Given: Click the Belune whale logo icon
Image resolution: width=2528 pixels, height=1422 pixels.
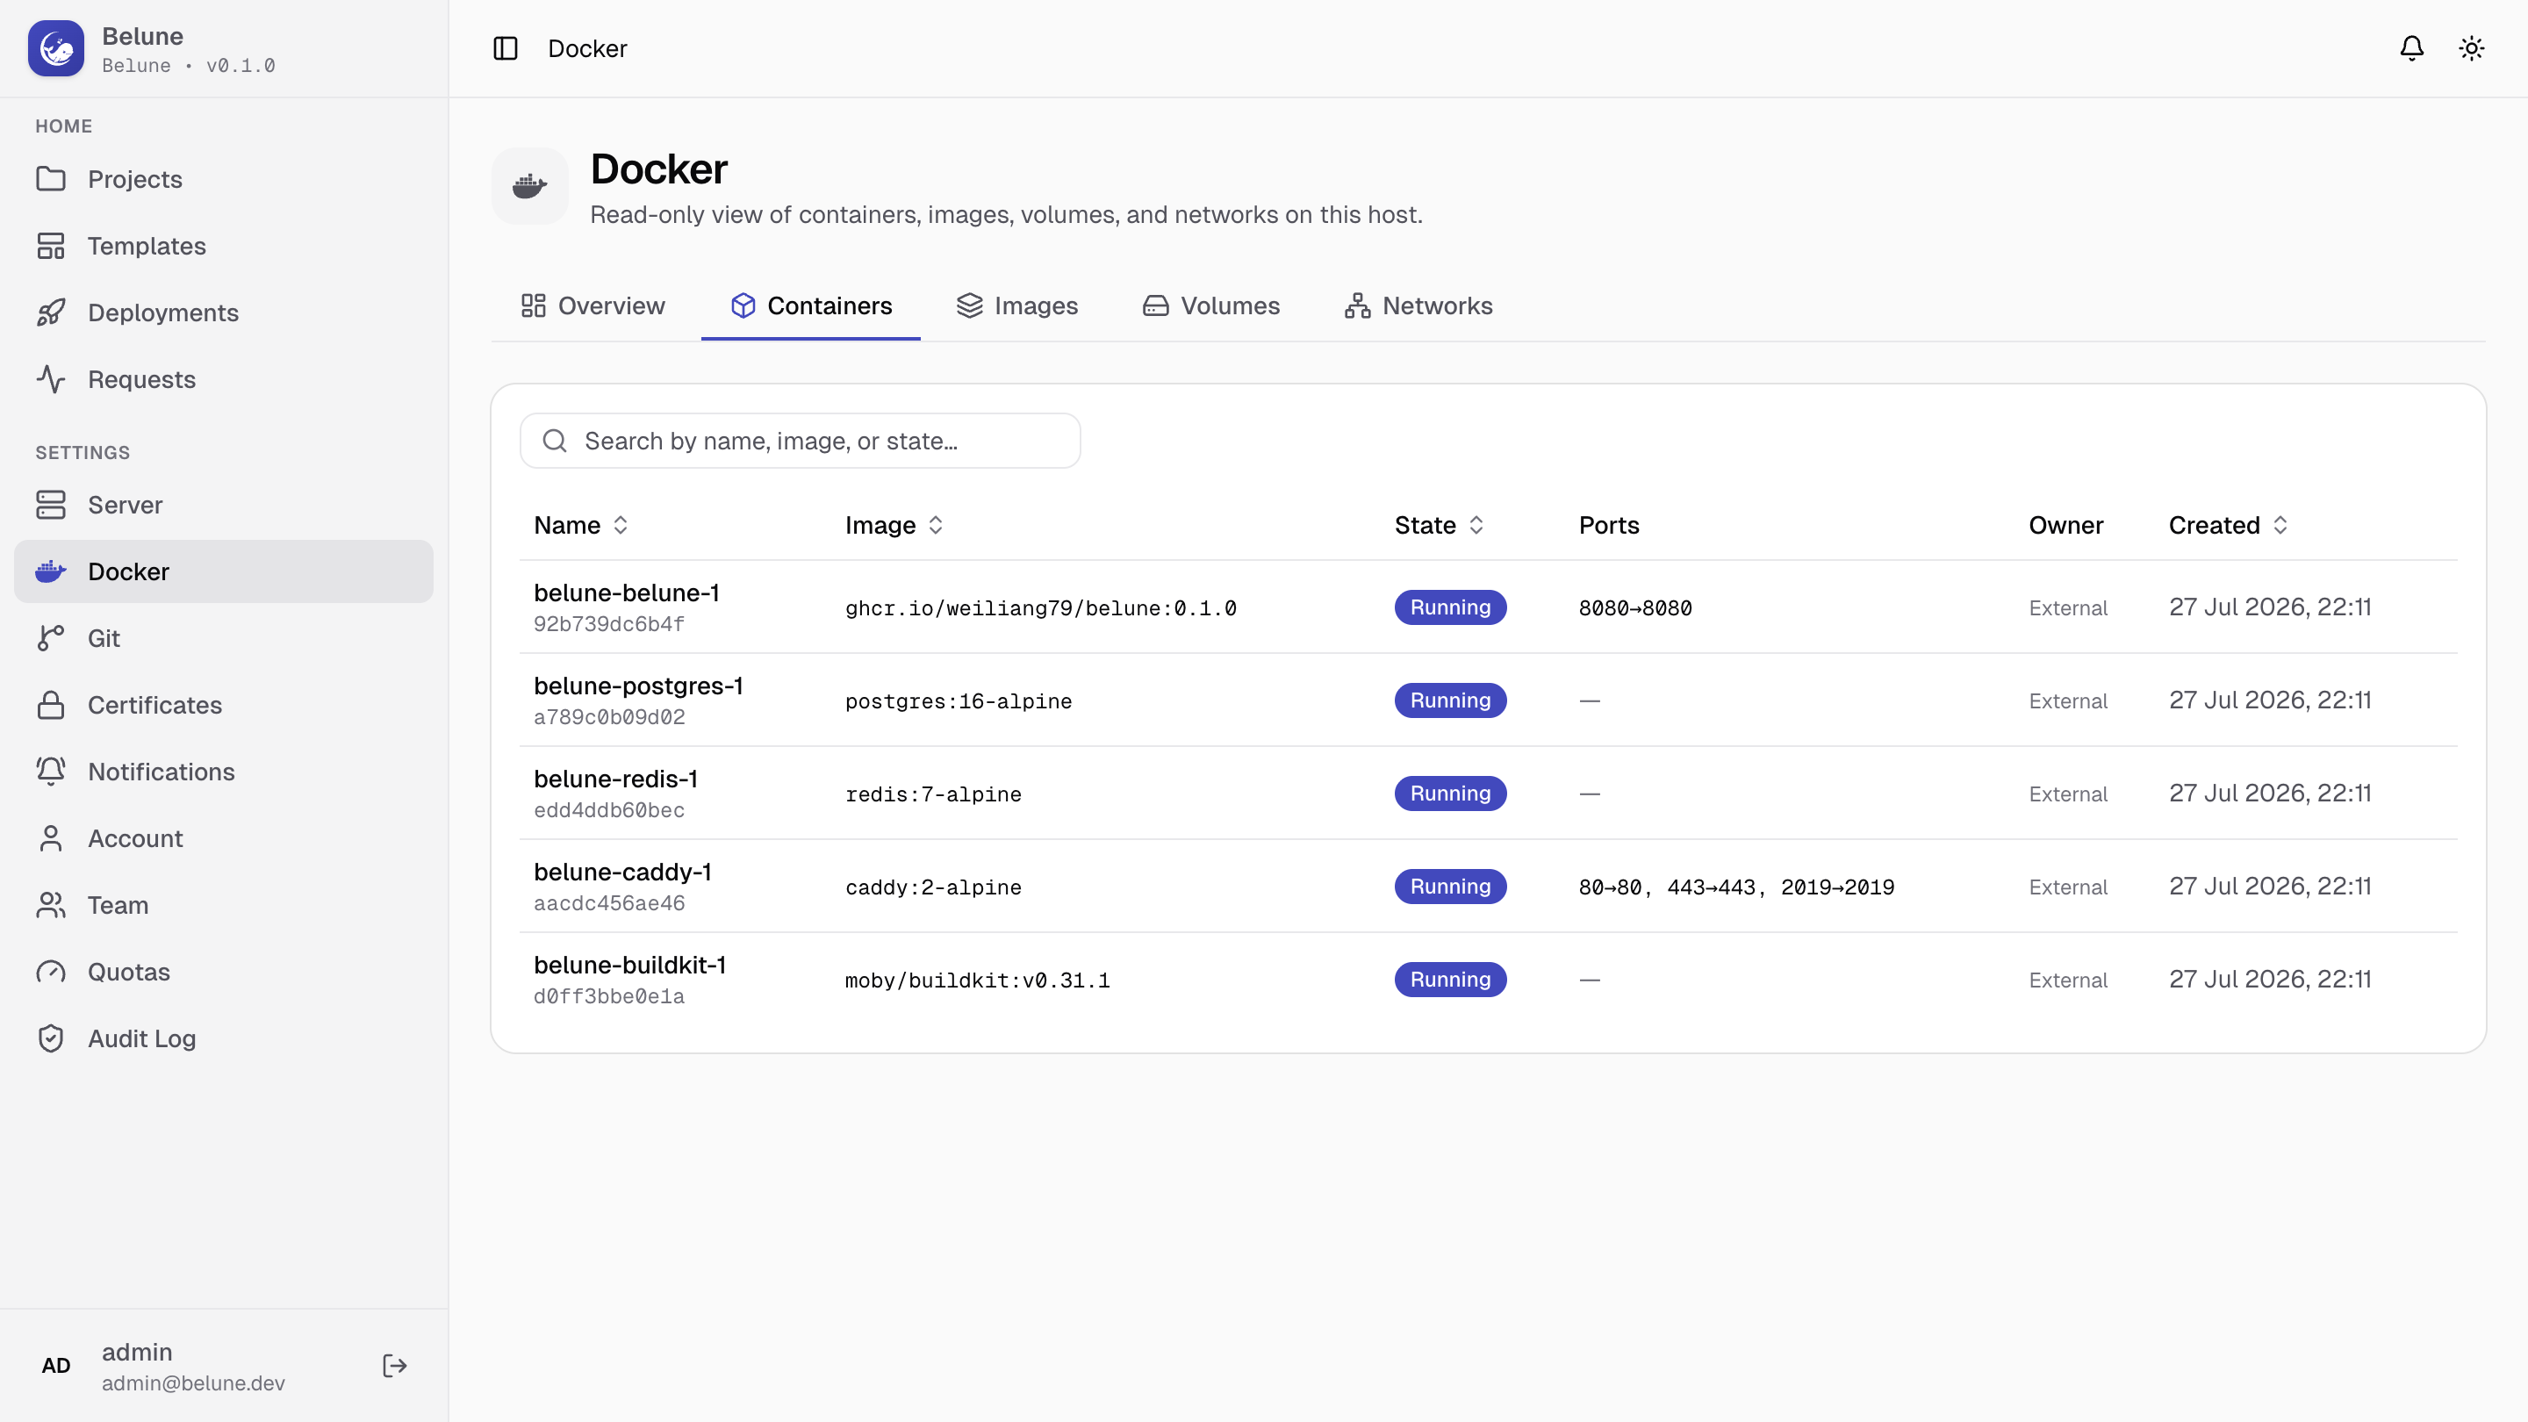Looking at the screenshot, I should point(56,48).
